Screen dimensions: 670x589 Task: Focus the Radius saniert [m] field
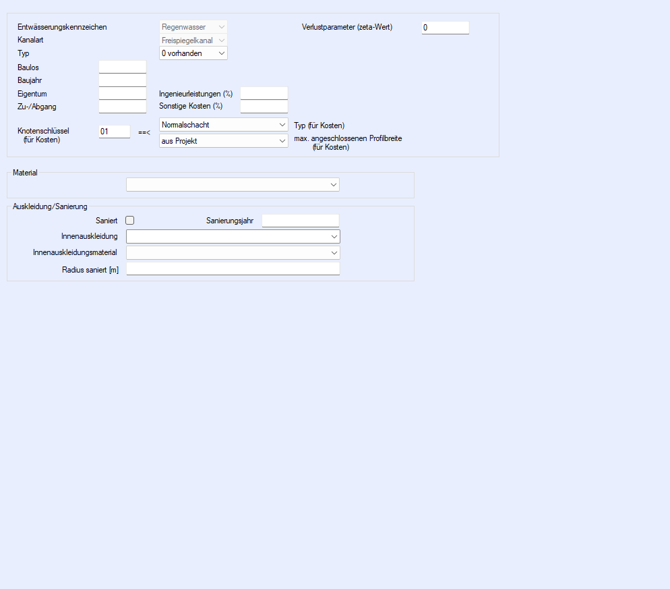(x=233, y=269)
